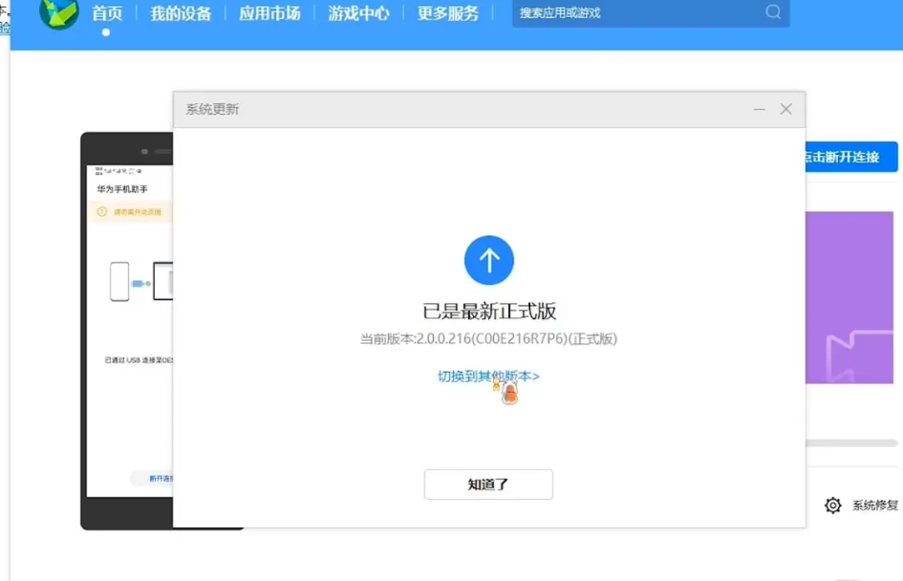Viewport: 903px width, 581px height.
Task: Click the phone outline icon in USB illustration
Action: point(119,282)
